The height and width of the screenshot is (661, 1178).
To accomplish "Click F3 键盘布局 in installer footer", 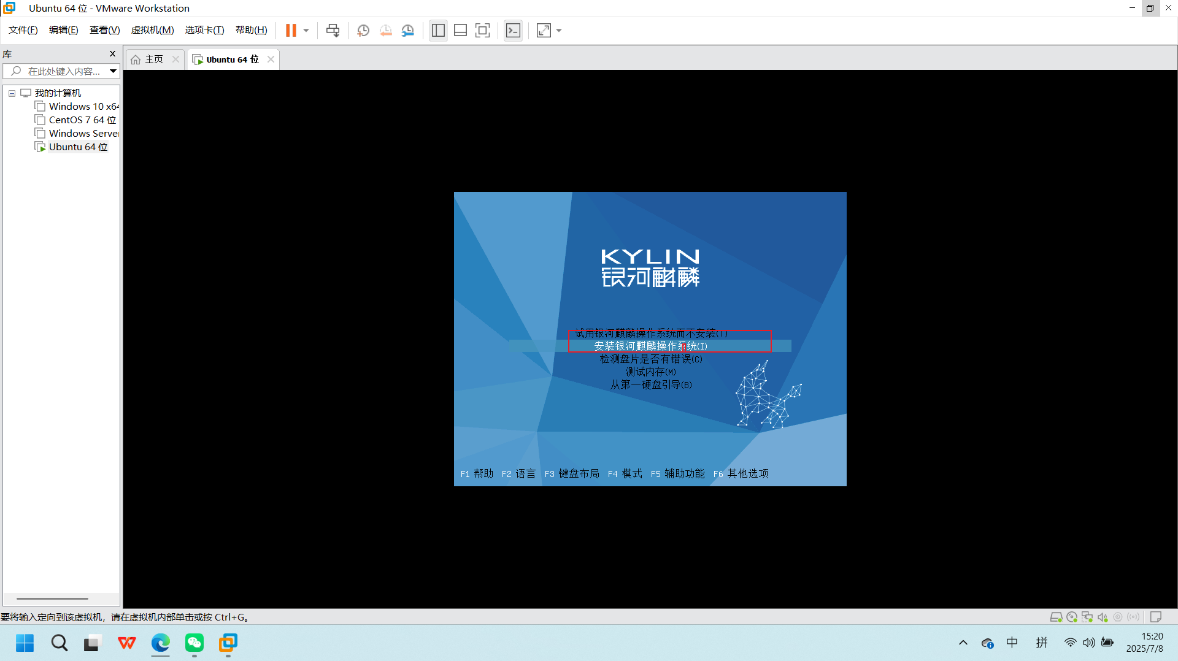I will pos(572,474).
